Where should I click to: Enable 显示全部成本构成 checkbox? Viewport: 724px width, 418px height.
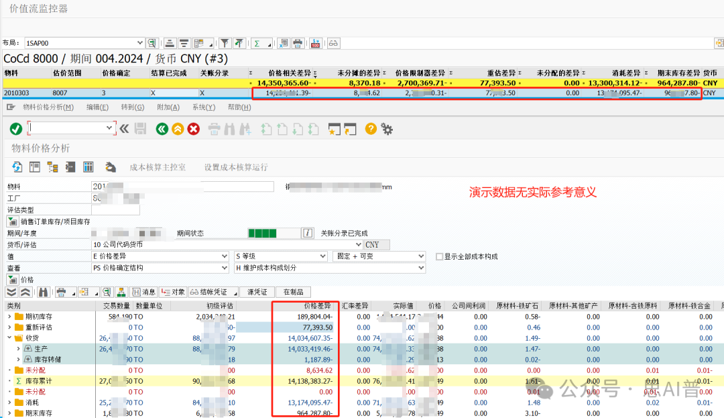click(x=440, y=256)
